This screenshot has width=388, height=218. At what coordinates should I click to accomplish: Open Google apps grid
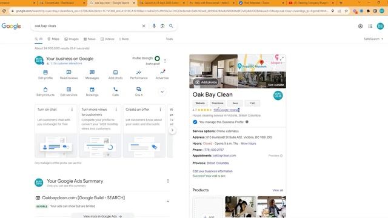pos(370,26)
